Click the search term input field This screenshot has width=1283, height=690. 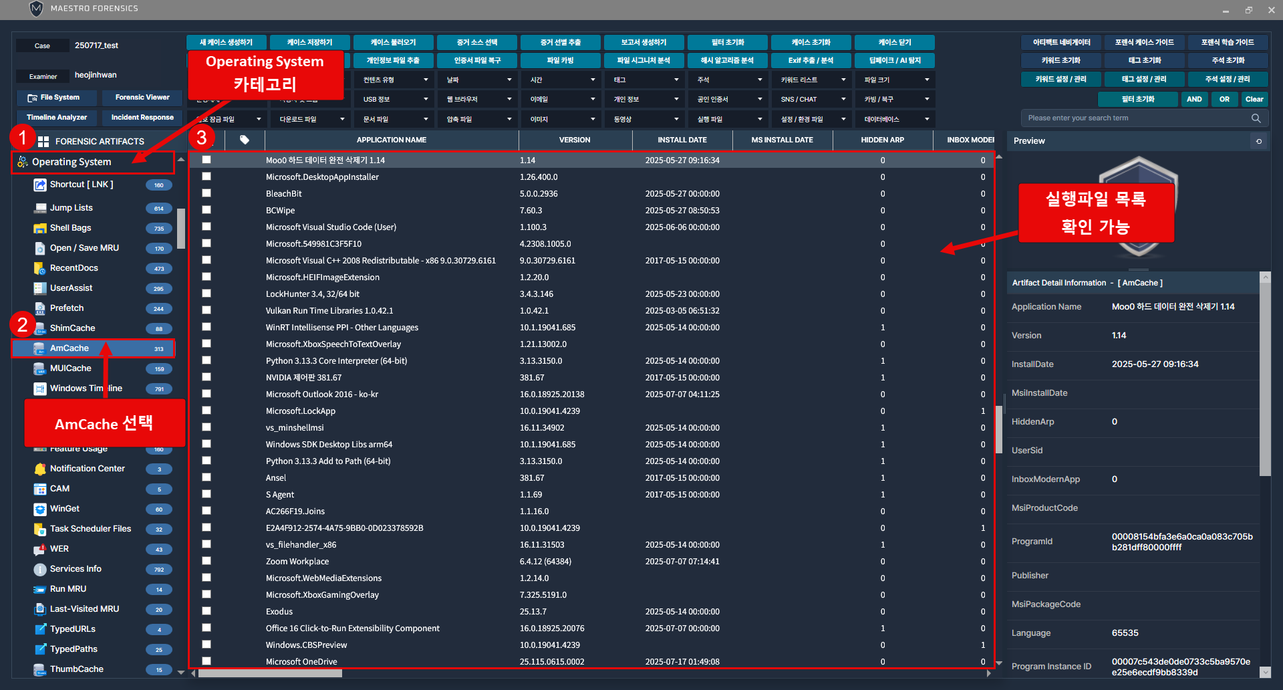tap(1136, 118)
